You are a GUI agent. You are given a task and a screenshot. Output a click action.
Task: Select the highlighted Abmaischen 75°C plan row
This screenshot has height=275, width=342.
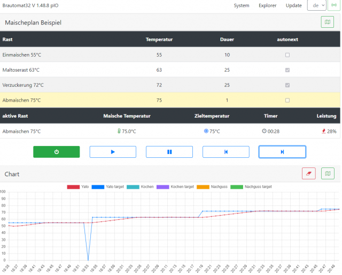click(x=170, y=100)
